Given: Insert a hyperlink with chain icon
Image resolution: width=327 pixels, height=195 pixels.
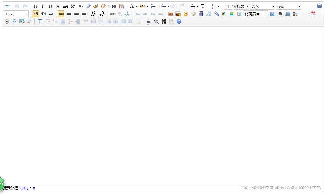Looking at the screenshot, I should 112,14.
